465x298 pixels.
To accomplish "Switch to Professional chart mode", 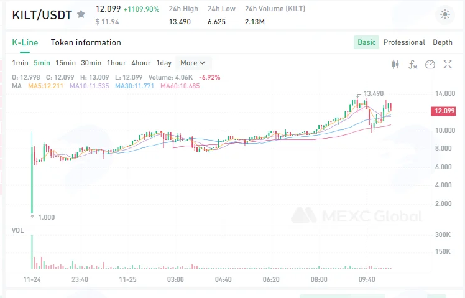I will point(404,42).
